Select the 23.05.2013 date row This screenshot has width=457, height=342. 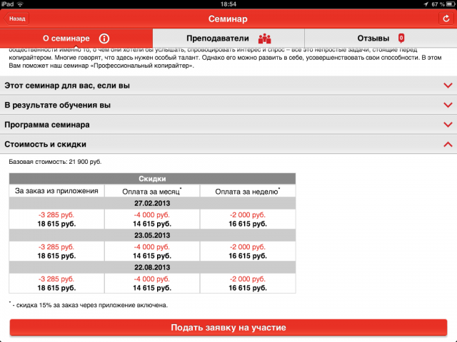pyautogui.click(x=152, y=235)
